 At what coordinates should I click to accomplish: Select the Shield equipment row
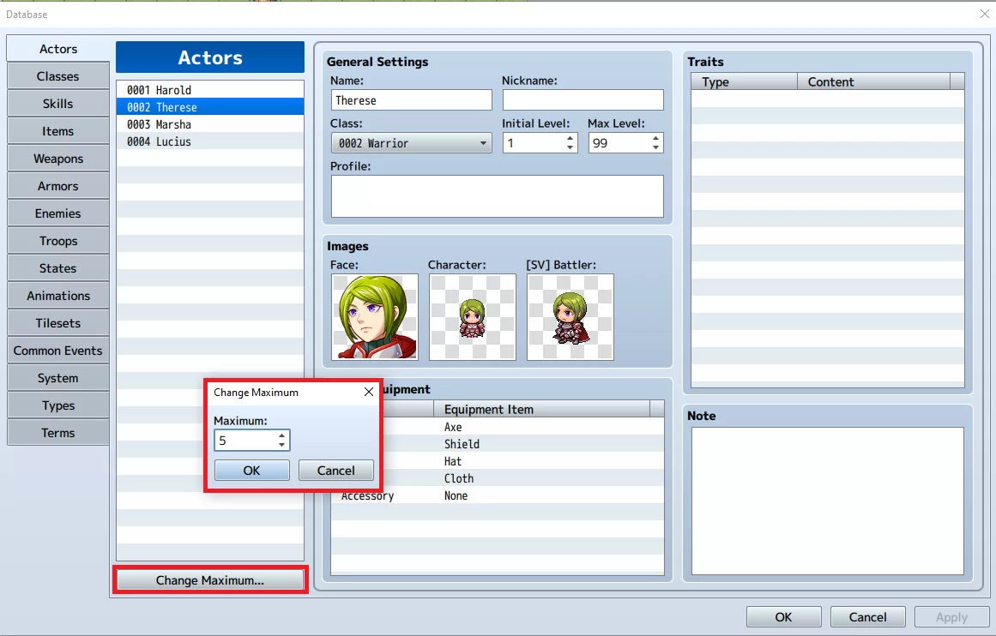[x=498, y=444]
